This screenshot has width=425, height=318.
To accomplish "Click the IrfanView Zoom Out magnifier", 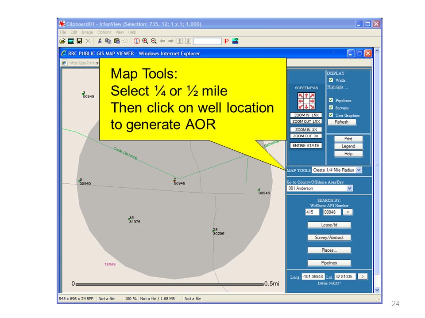I will point(154,41).
